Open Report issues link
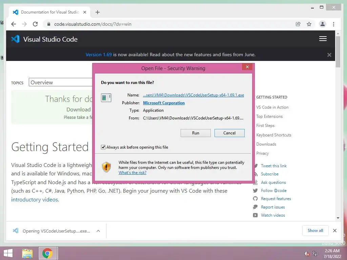This screenshot has height=260, width=347. pos(273,207)
